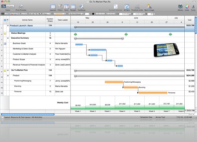Select the first Status Meetings milestone diamond
The width and height of the screenshot is (197, 142).
click(75, 34)
